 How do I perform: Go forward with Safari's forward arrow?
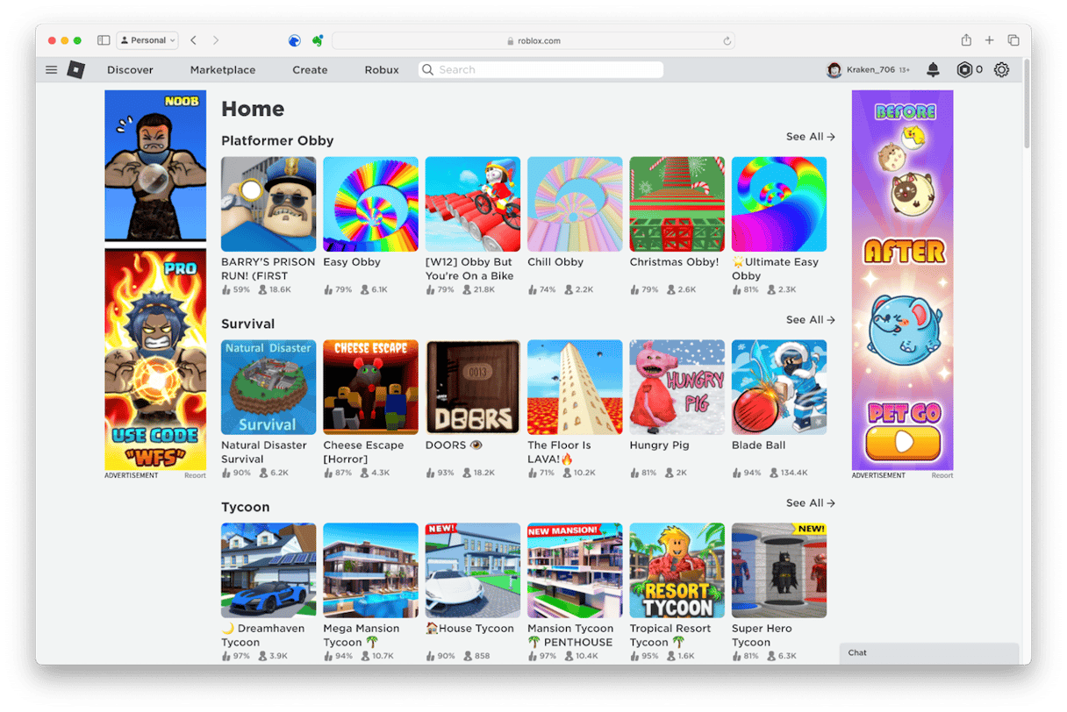click(x=216, y=40)
